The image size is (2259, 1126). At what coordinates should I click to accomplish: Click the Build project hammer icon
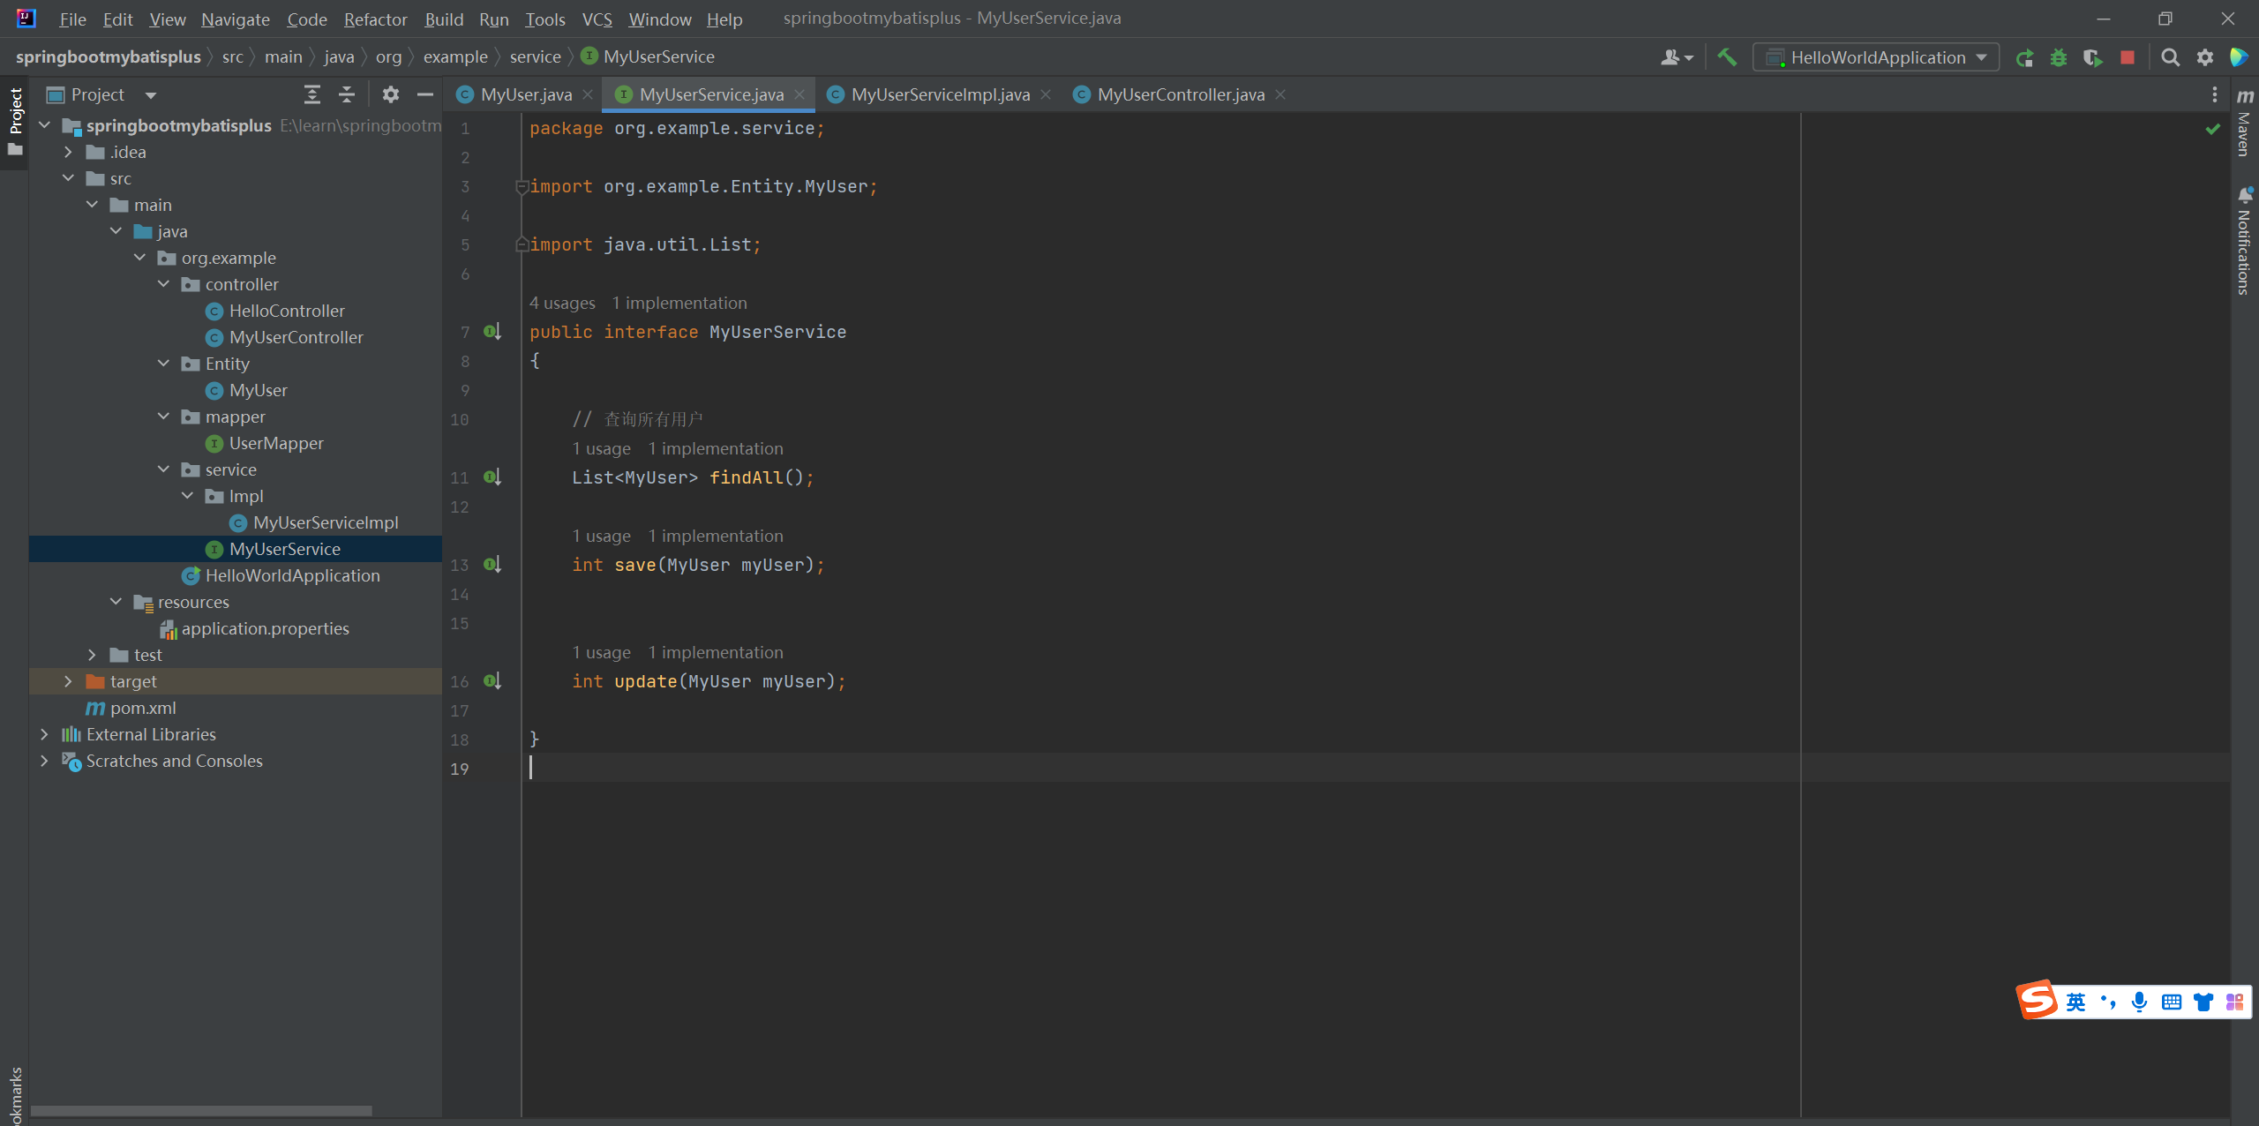point(1727,57)
